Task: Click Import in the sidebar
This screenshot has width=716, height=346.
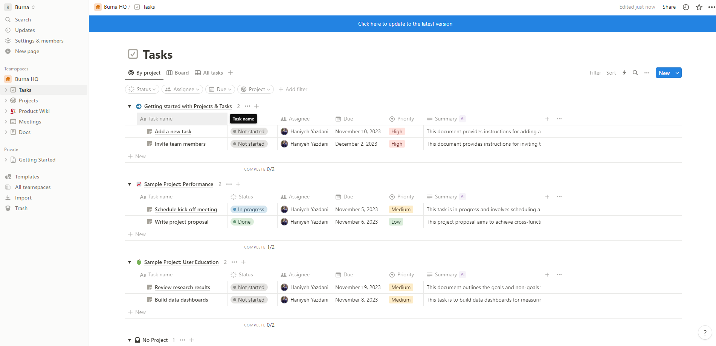Action: pos(23,198)
